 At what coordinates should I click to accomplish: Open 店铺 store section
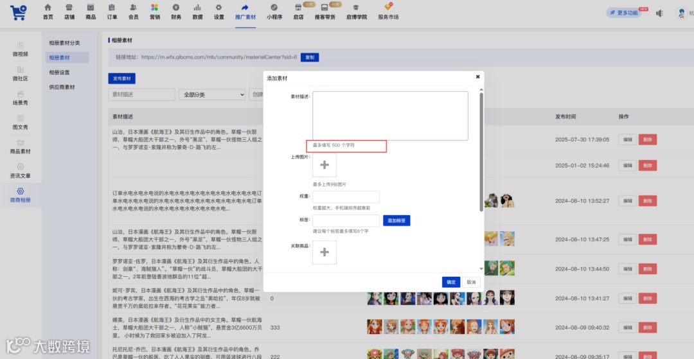[69, 12]
